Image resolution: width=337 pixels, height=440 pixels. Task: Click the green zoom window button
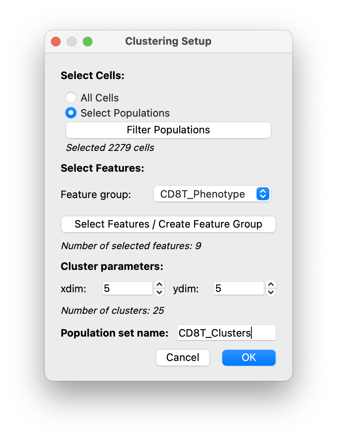click(x=87, y=41)
